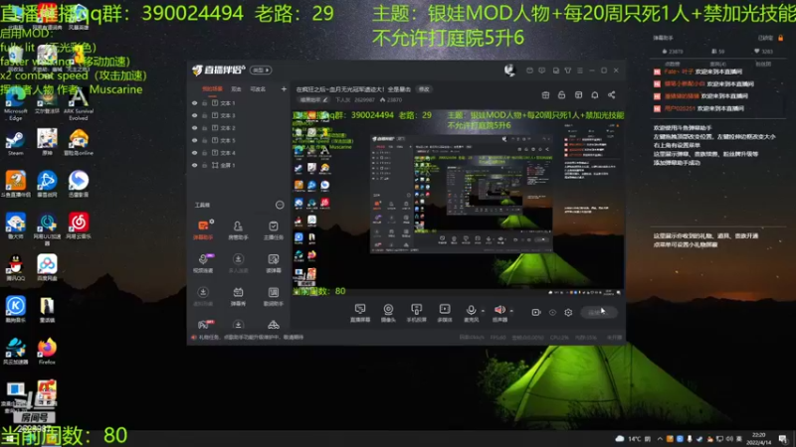Open the 弹幕助手 tool in the toolbox
The height and width of the screenshot is (447, 796).
(x=203, y=229)
